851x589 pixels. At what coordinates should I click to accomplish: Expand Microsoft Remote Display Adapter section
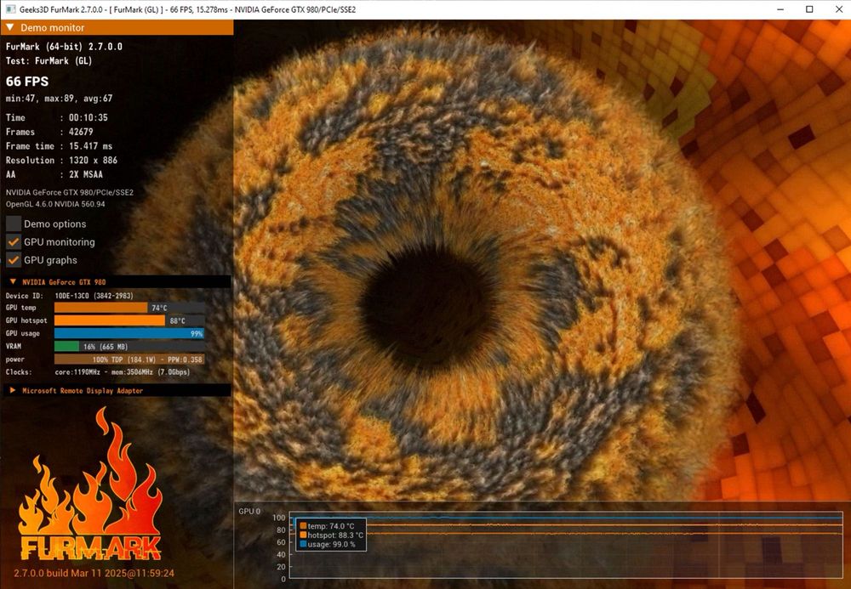click(13, 390)
